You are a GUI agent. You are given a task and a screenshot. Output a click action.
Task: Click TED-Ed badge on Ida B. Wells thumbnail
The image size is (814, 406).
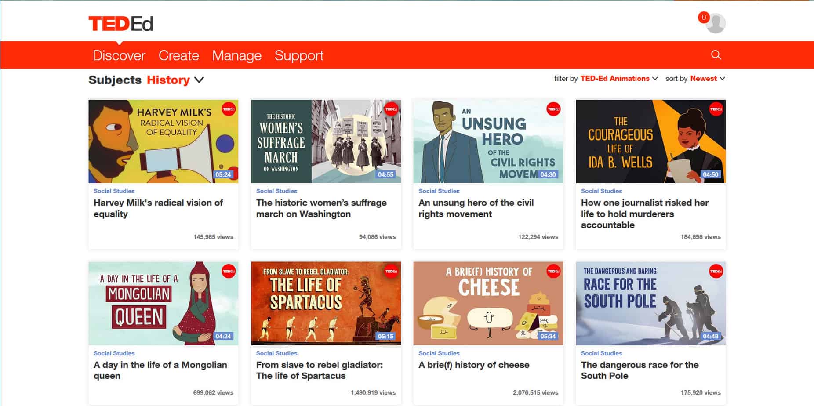(716, 109)
